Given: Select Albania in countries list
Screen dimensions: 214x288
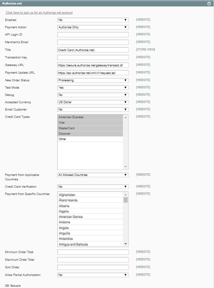Looking at the screenshot, I should (x=90, y=205).
